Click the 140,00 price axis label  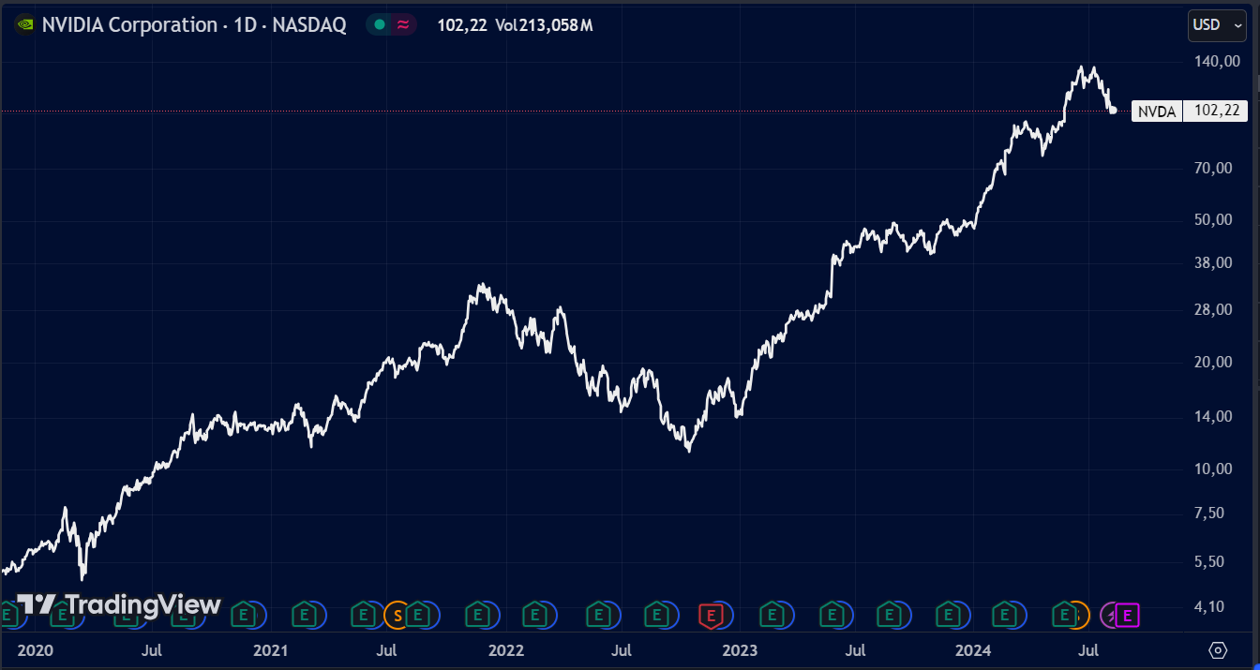click(1217, 62)
